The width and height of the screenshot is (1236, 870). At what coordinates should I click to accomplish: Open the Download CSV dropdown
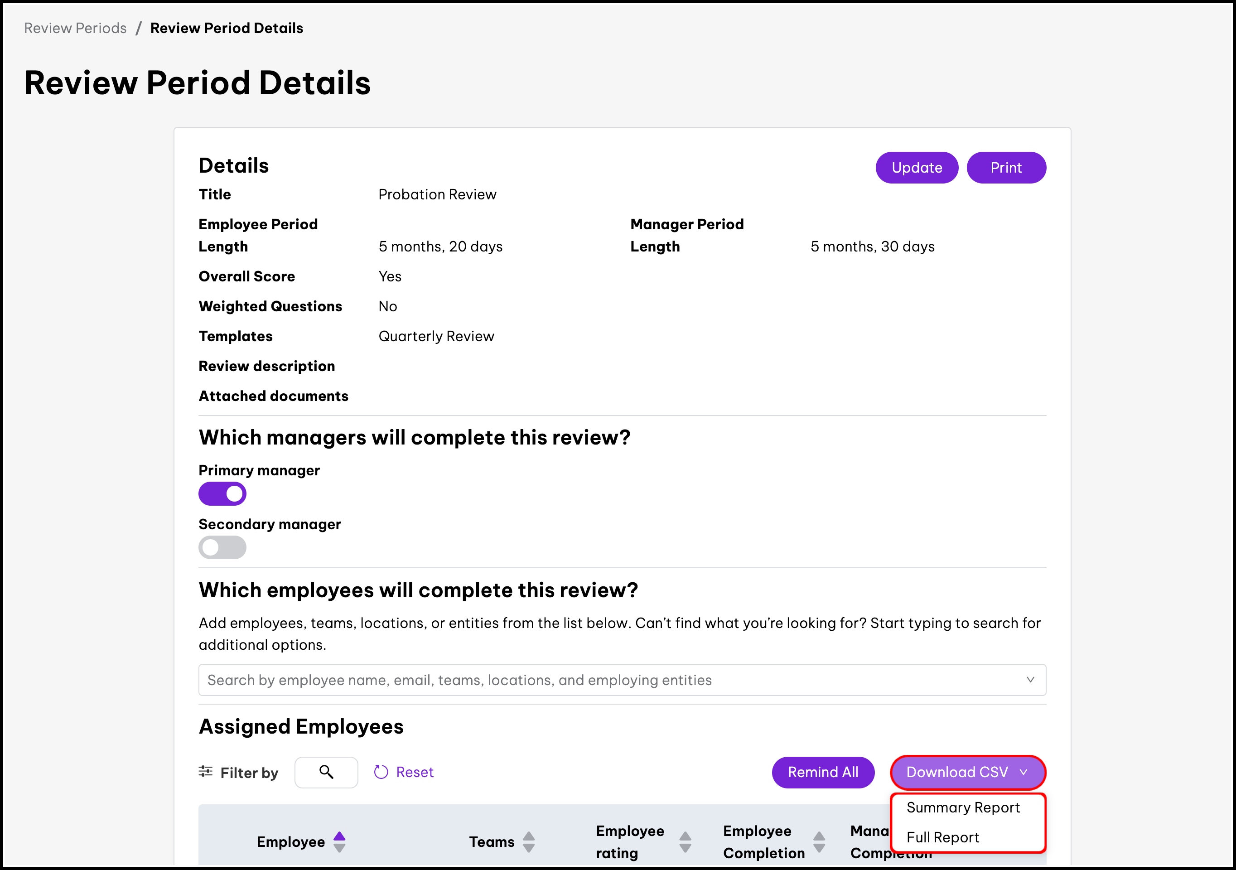click(957, 772)
